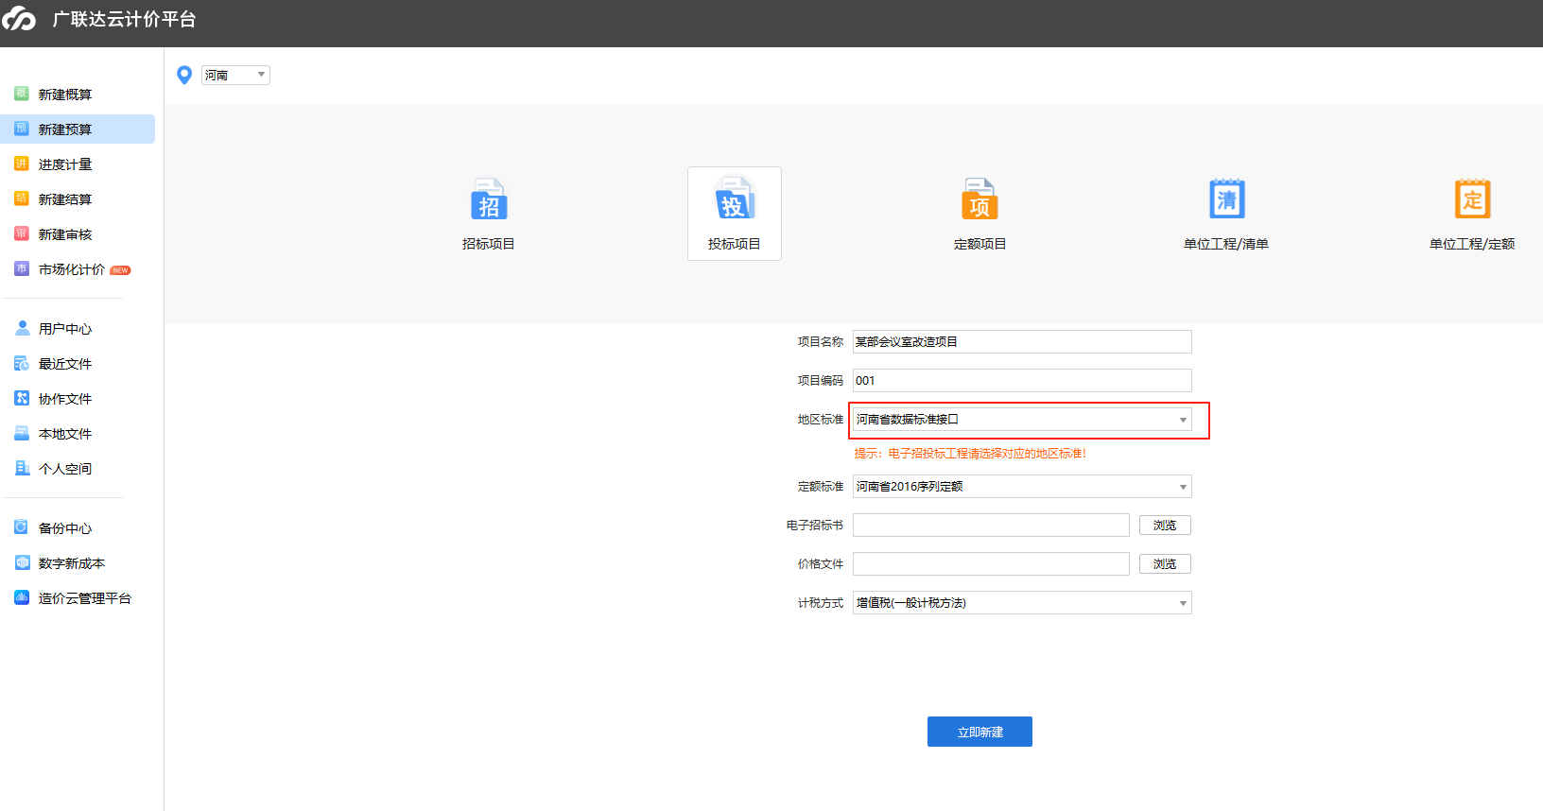
Task: Click the 备份中心 icon
Action: coord(22,527)
